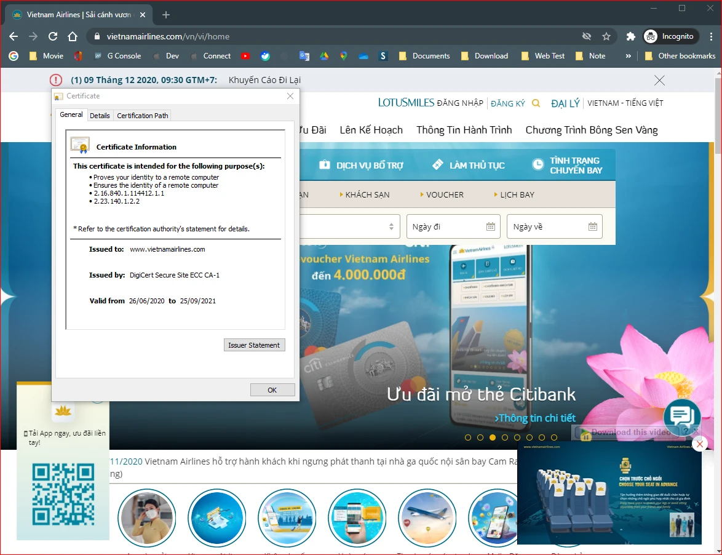Open the website search magnifier

(x=536, y=103)
